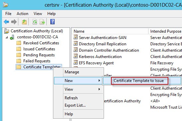182x121 pixels.
Task: Sort by the Name column header
Action: [110, 31]
